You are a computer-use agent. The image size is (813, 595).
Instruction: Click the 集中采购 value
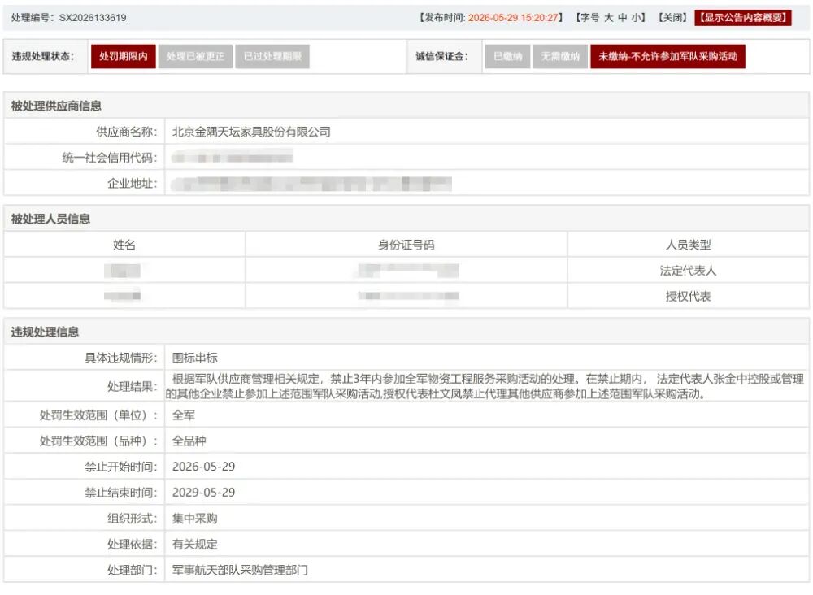click(195, 519)
